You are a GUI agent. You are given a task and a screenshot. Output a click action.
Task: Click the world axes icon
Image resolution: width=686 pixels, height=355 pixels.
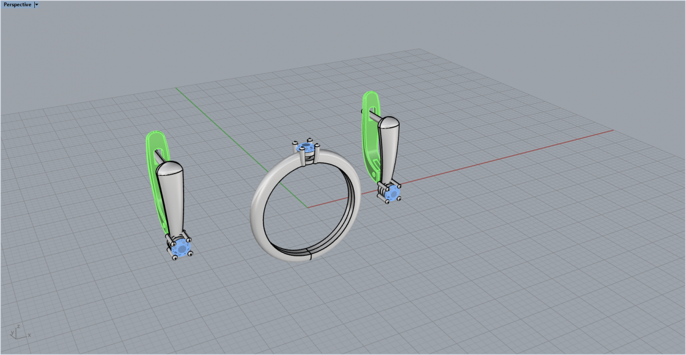[19, 332]
